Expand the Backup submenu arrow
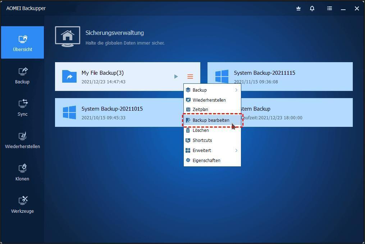Image resolution: width=365 pixels, height=244 pixels. pyautogui.click(x=236, y=90)
